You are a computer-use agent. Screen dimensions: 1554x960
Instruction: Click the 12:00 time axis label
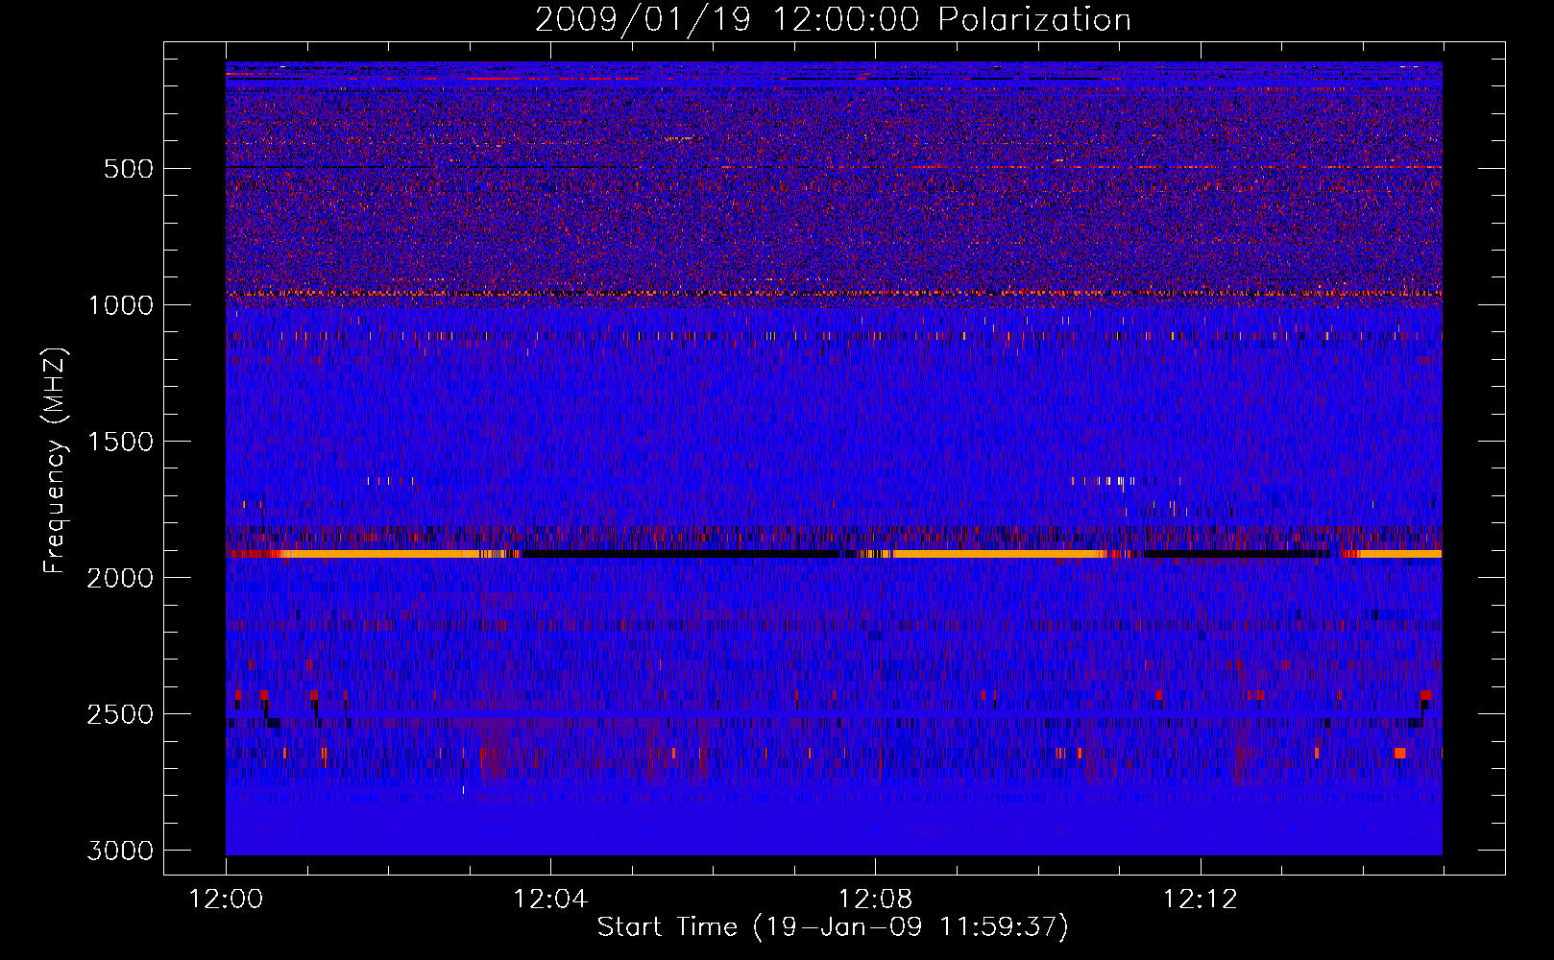[x=226, y=900]
